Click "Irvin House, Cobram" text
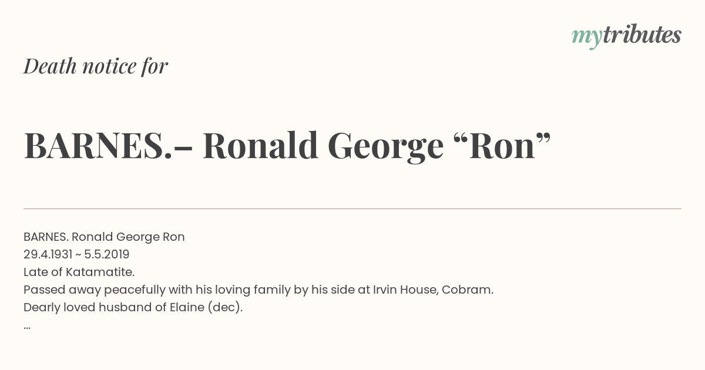This screenshot has height=370, width=705. 433,290
